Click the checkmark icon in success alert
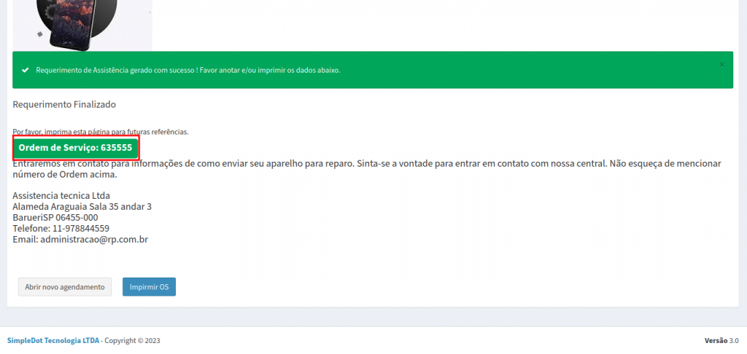Image resolution: width=747 pixels, height=354 pixels. point(26,71)
